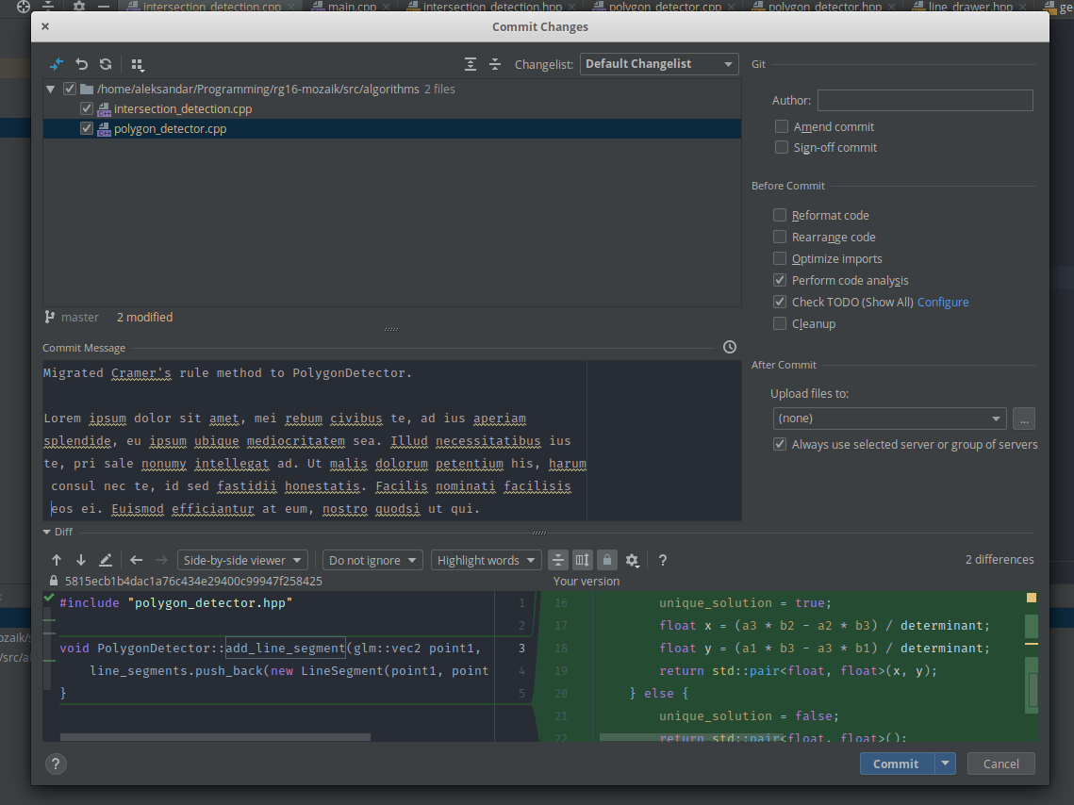Switch to polygon_detector.cpp editor tab
Image resolution: width=1074 pixels, height=805 pixels.
click(x=665, y=7)
